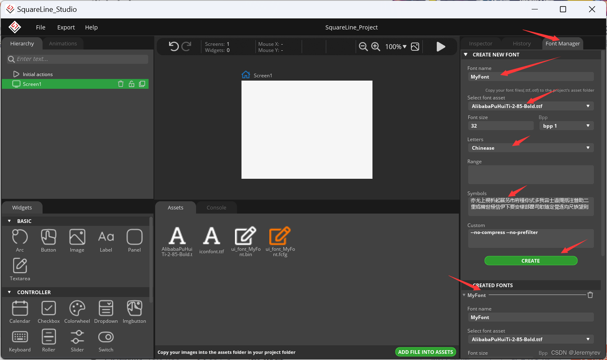607x360 pixels.
Task: Click the SquareLine logo in menu bar
Action: click(x=15, y=27)
